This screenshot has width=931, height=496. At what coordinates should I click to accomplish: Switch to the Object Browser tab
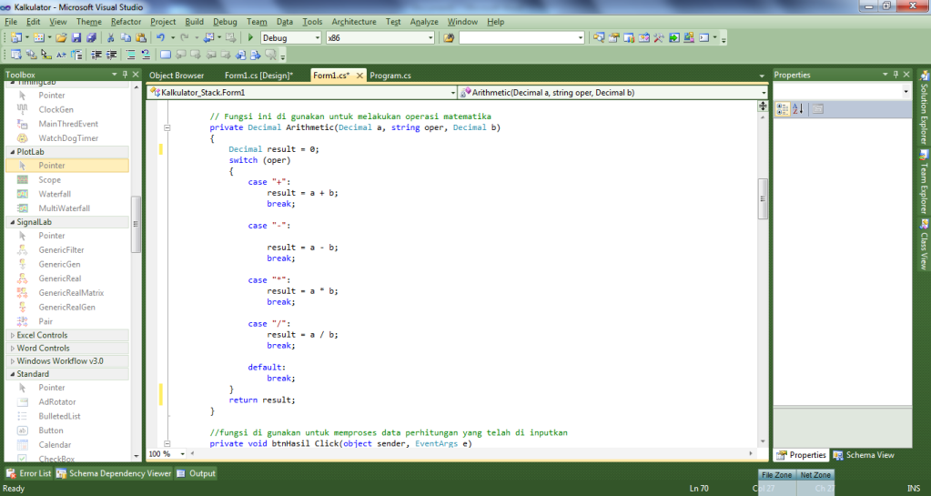177,76
